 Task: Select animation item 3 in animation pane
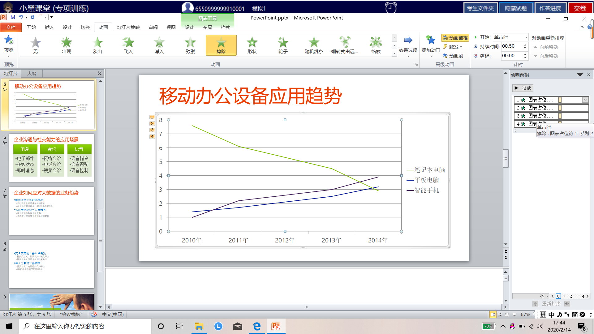coord(551,116)
